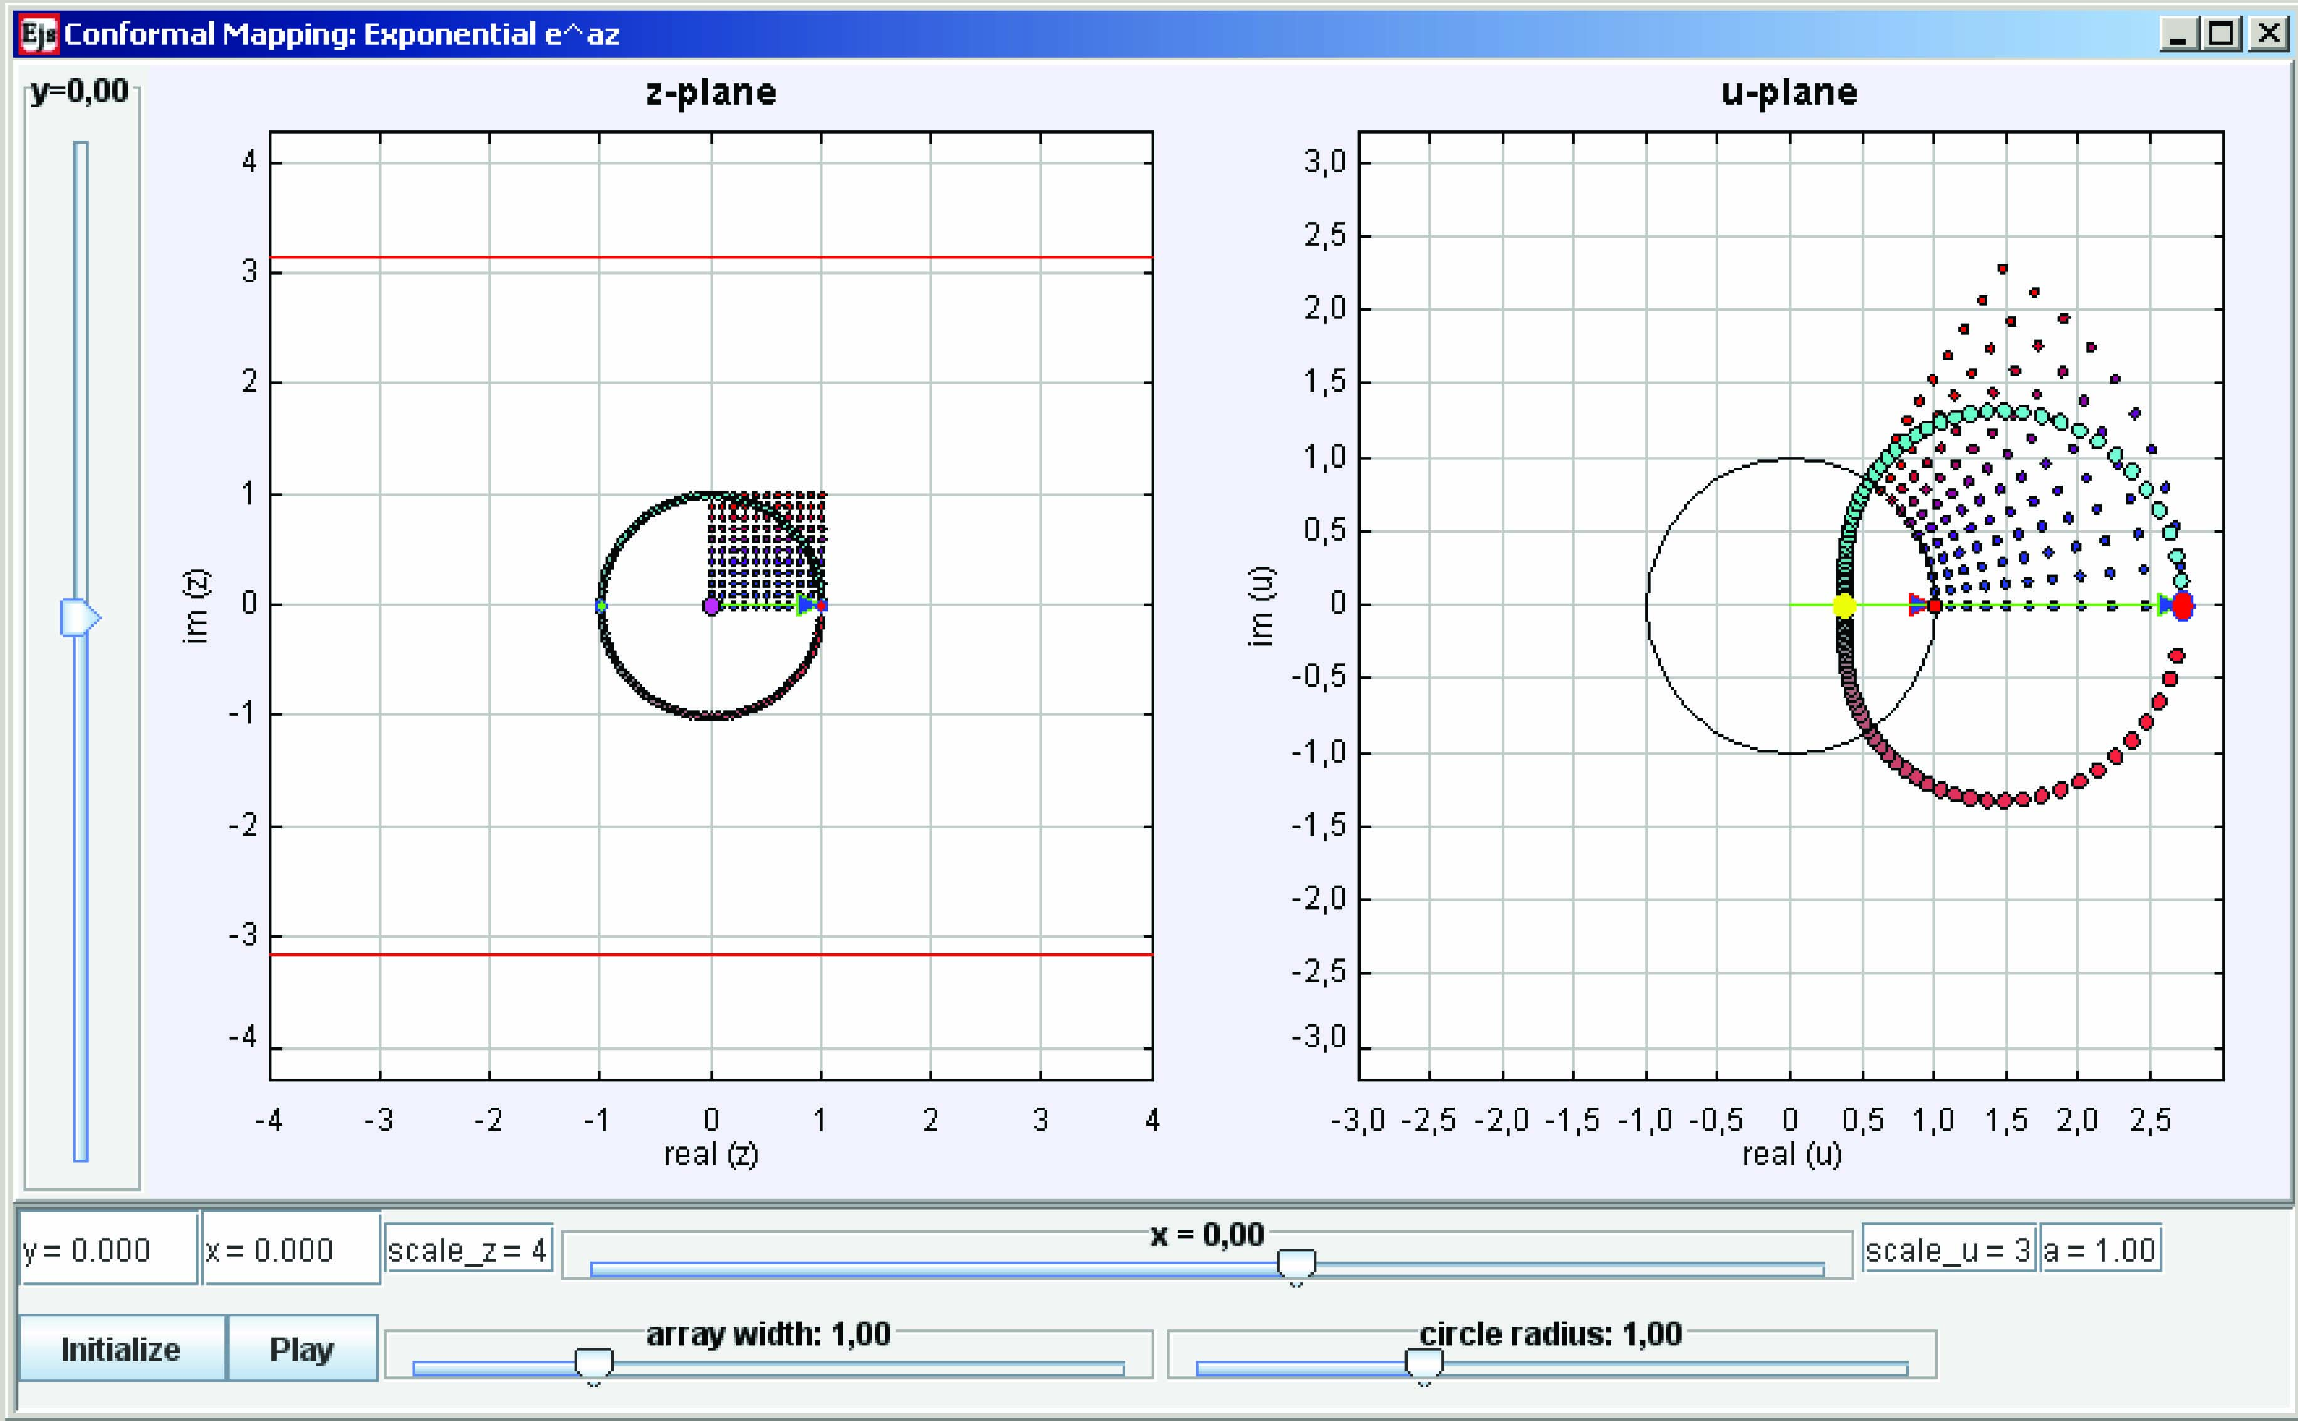
Task: Click the Ejs icon in title bar
Action: [x=38, y=34]
